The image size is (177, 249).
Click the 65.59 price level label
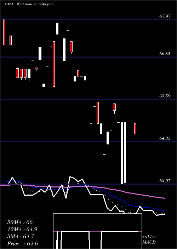(165, 96)
